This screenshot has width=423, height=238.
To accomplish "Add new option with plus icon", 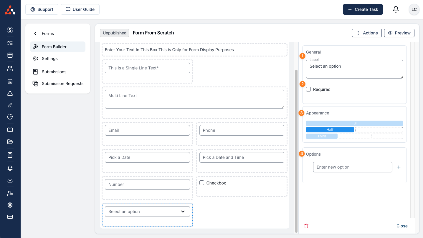I will pos(399,167).
